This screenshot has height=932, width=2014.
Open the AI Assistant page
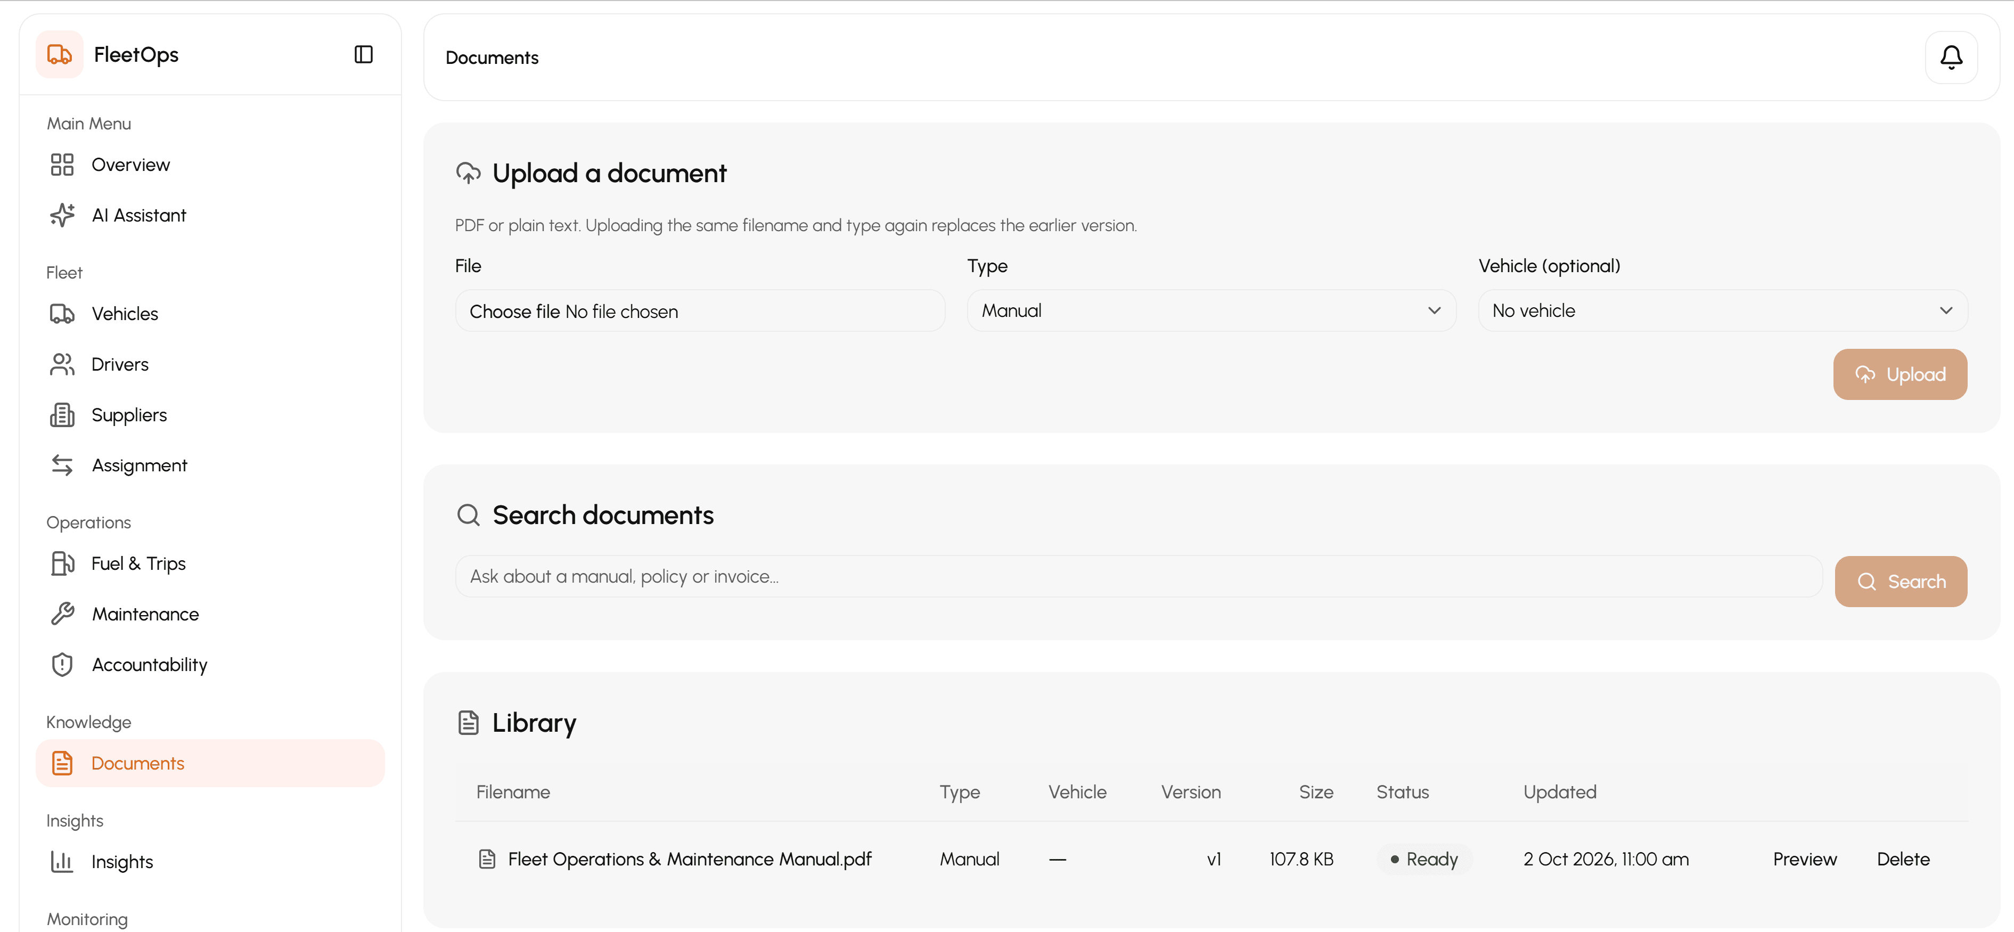coord(209,215)
